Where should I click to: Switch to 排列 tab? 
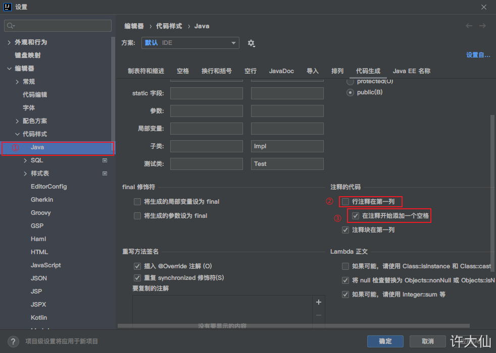click(337, 71)
